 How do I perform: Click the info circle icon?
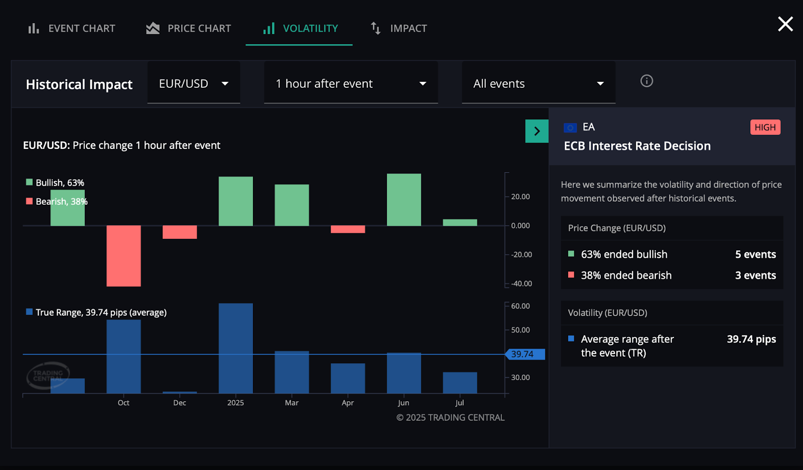click(x=646, y=81)
